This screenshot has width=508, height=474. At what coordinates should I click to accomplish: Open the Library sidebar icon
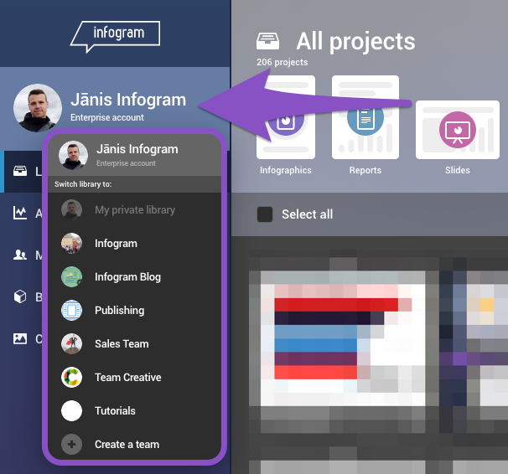click(x=20, y=171)
